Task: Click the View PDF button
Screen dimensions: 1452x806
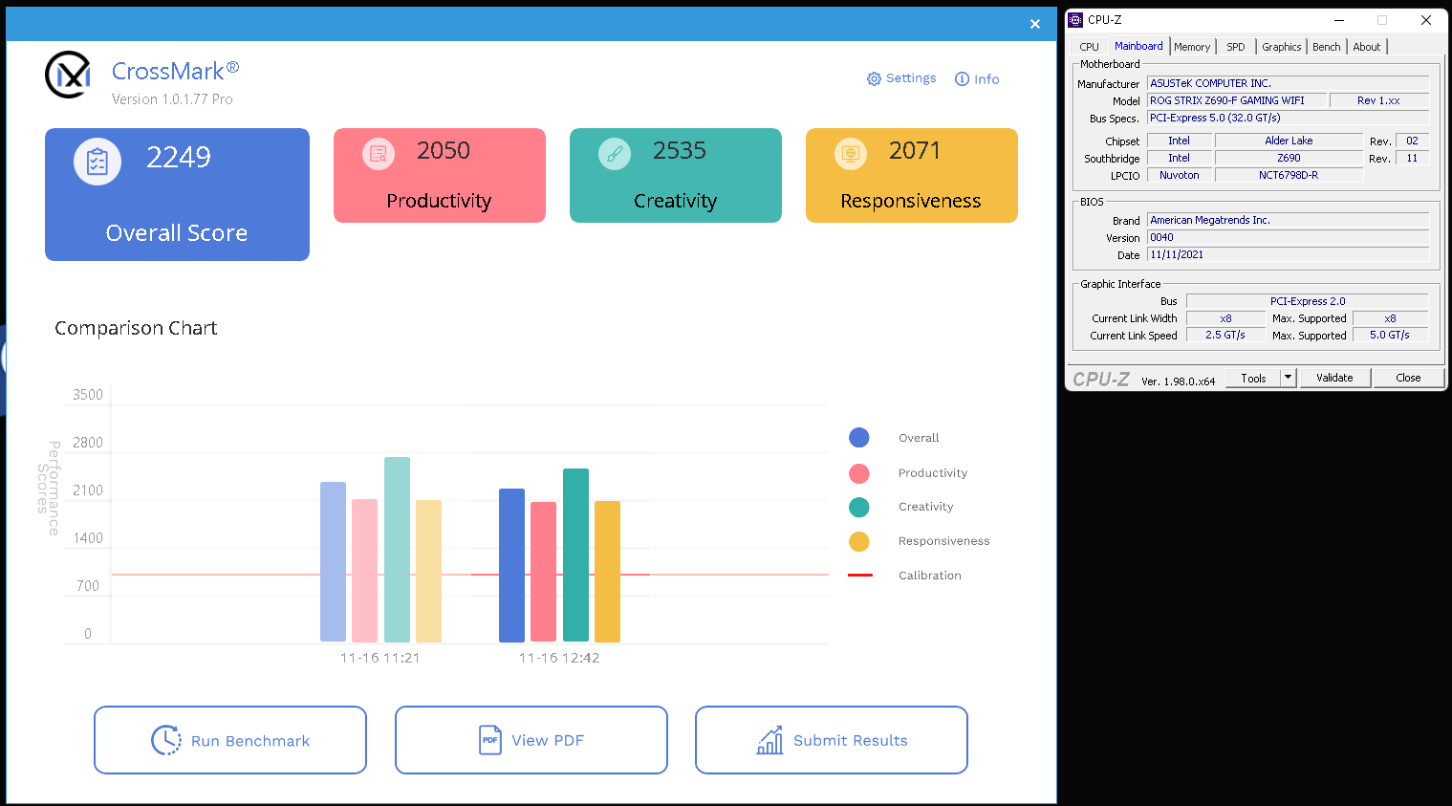Action: tap(531, 740)
